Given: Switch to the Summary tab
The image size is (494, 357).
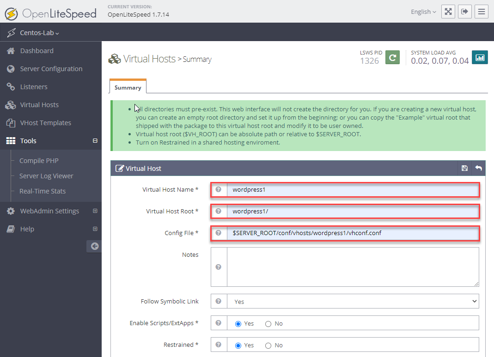Looking at the screenshot, I should [x=128, y=87].
